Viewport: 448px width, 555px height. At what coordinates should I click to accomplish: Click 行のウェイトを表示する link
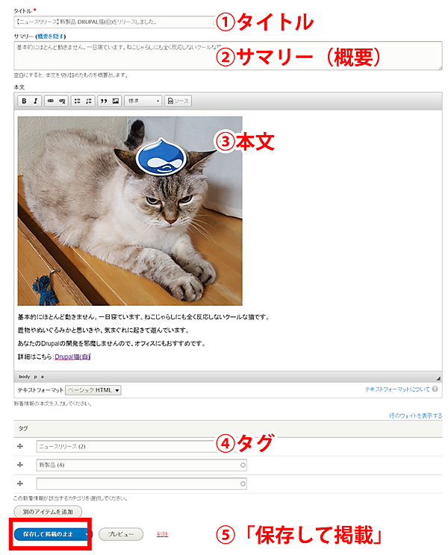416,416
